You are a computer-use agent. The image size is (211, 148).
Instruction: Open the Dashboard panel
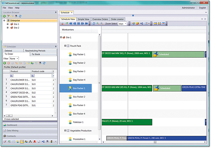[x=30, y=125]
